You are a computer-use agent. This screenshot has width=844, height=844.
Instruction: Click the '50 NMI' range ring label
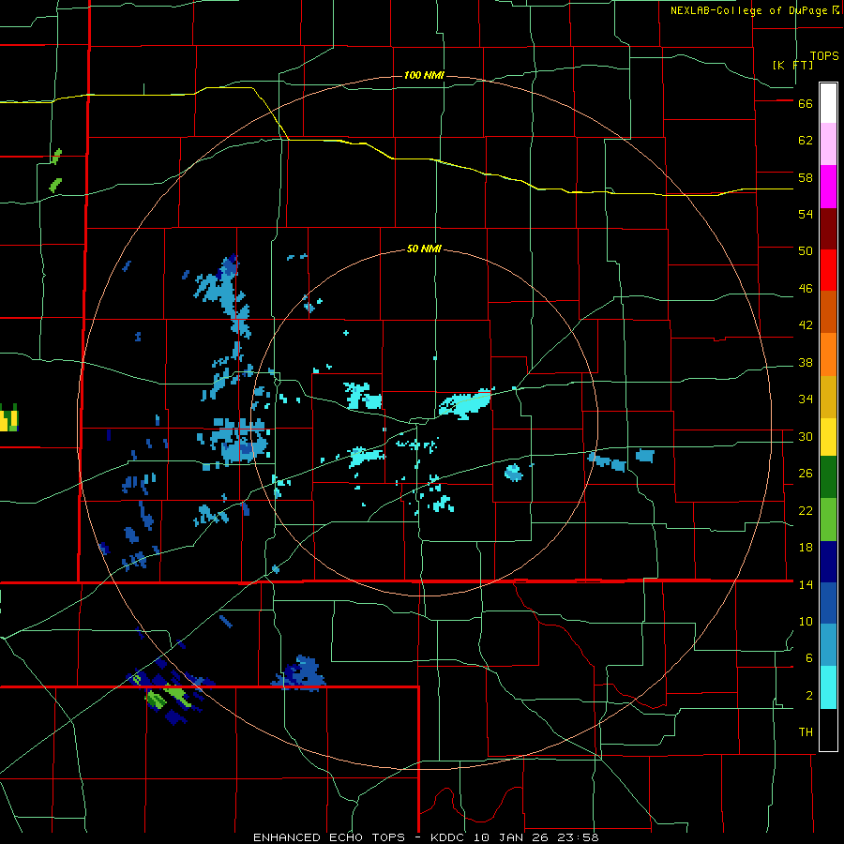[x=424, y=249]
